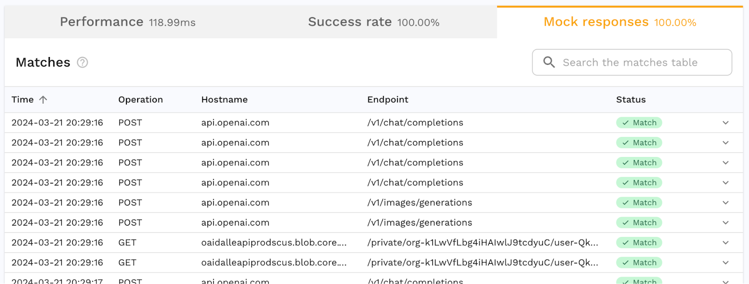
Task: Click the first /private/org-k1LwVfLbg4iHAIwlJ9tcdyuC endpoint cell
Action: [x=483, y=243]
